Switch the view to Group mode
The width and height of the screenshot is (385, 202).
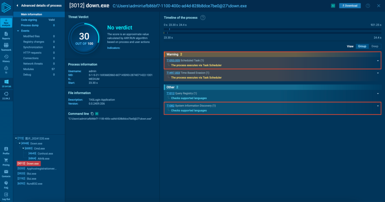coord(362,46)
